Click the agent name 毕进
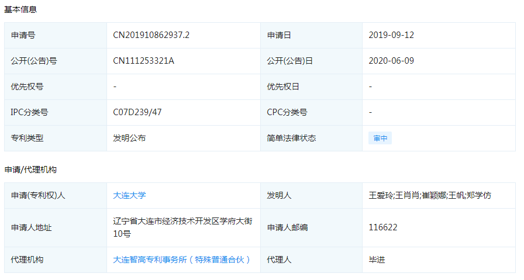524x280 pixels. coord(377,260)
